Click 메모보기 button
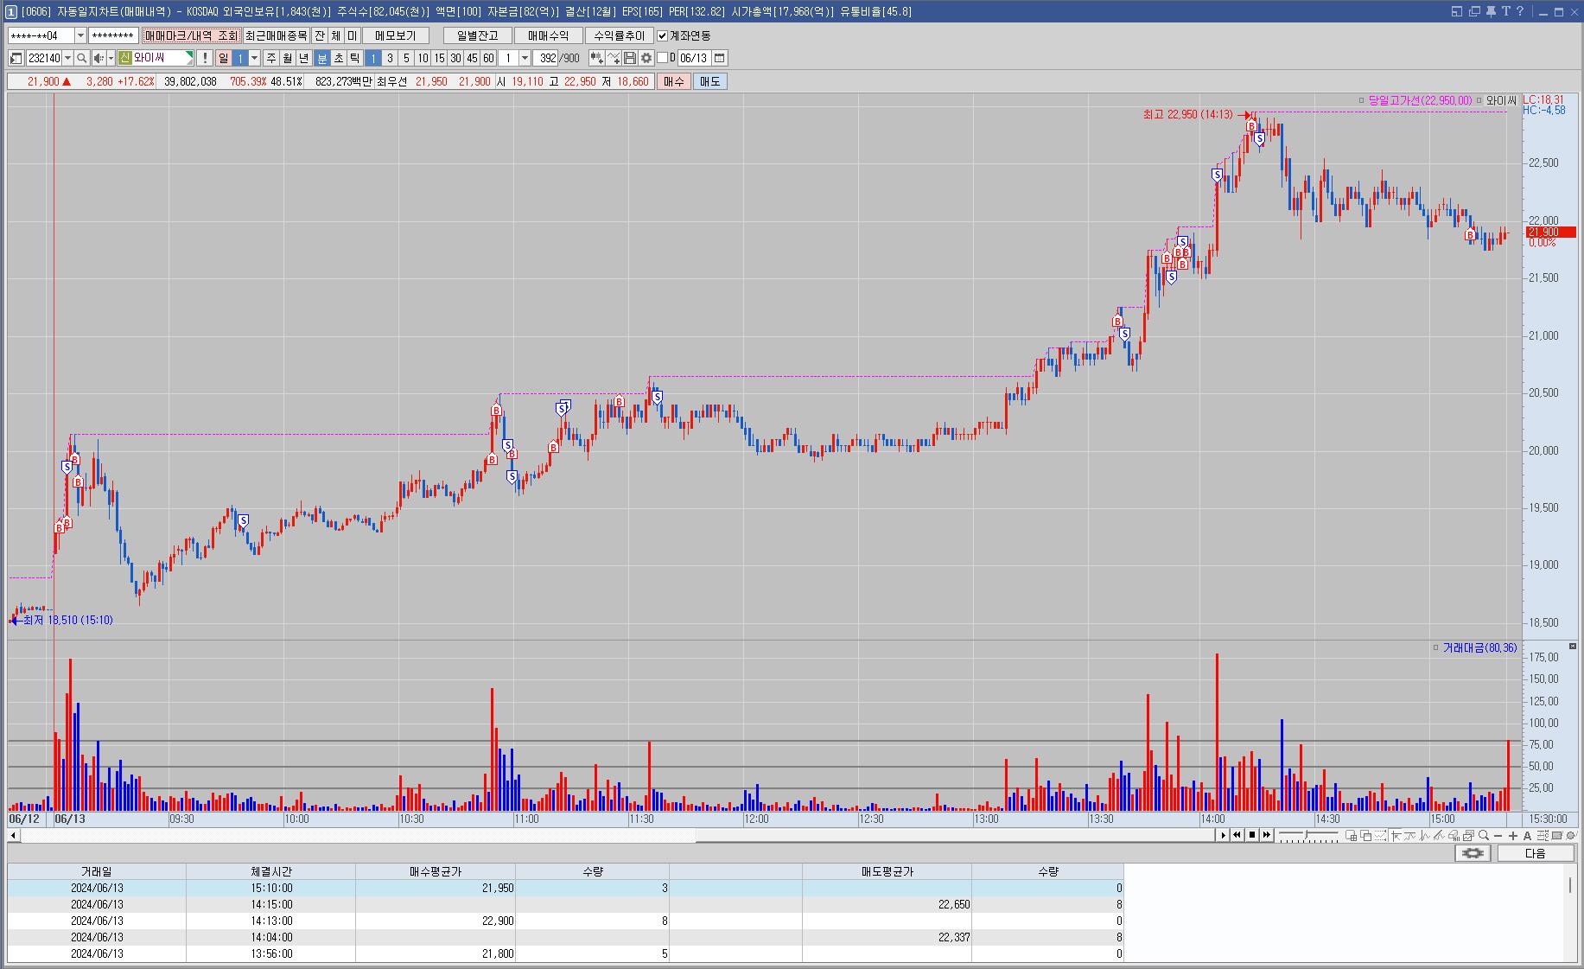This screenshot has height=969, width=1584. click(395, 35)
